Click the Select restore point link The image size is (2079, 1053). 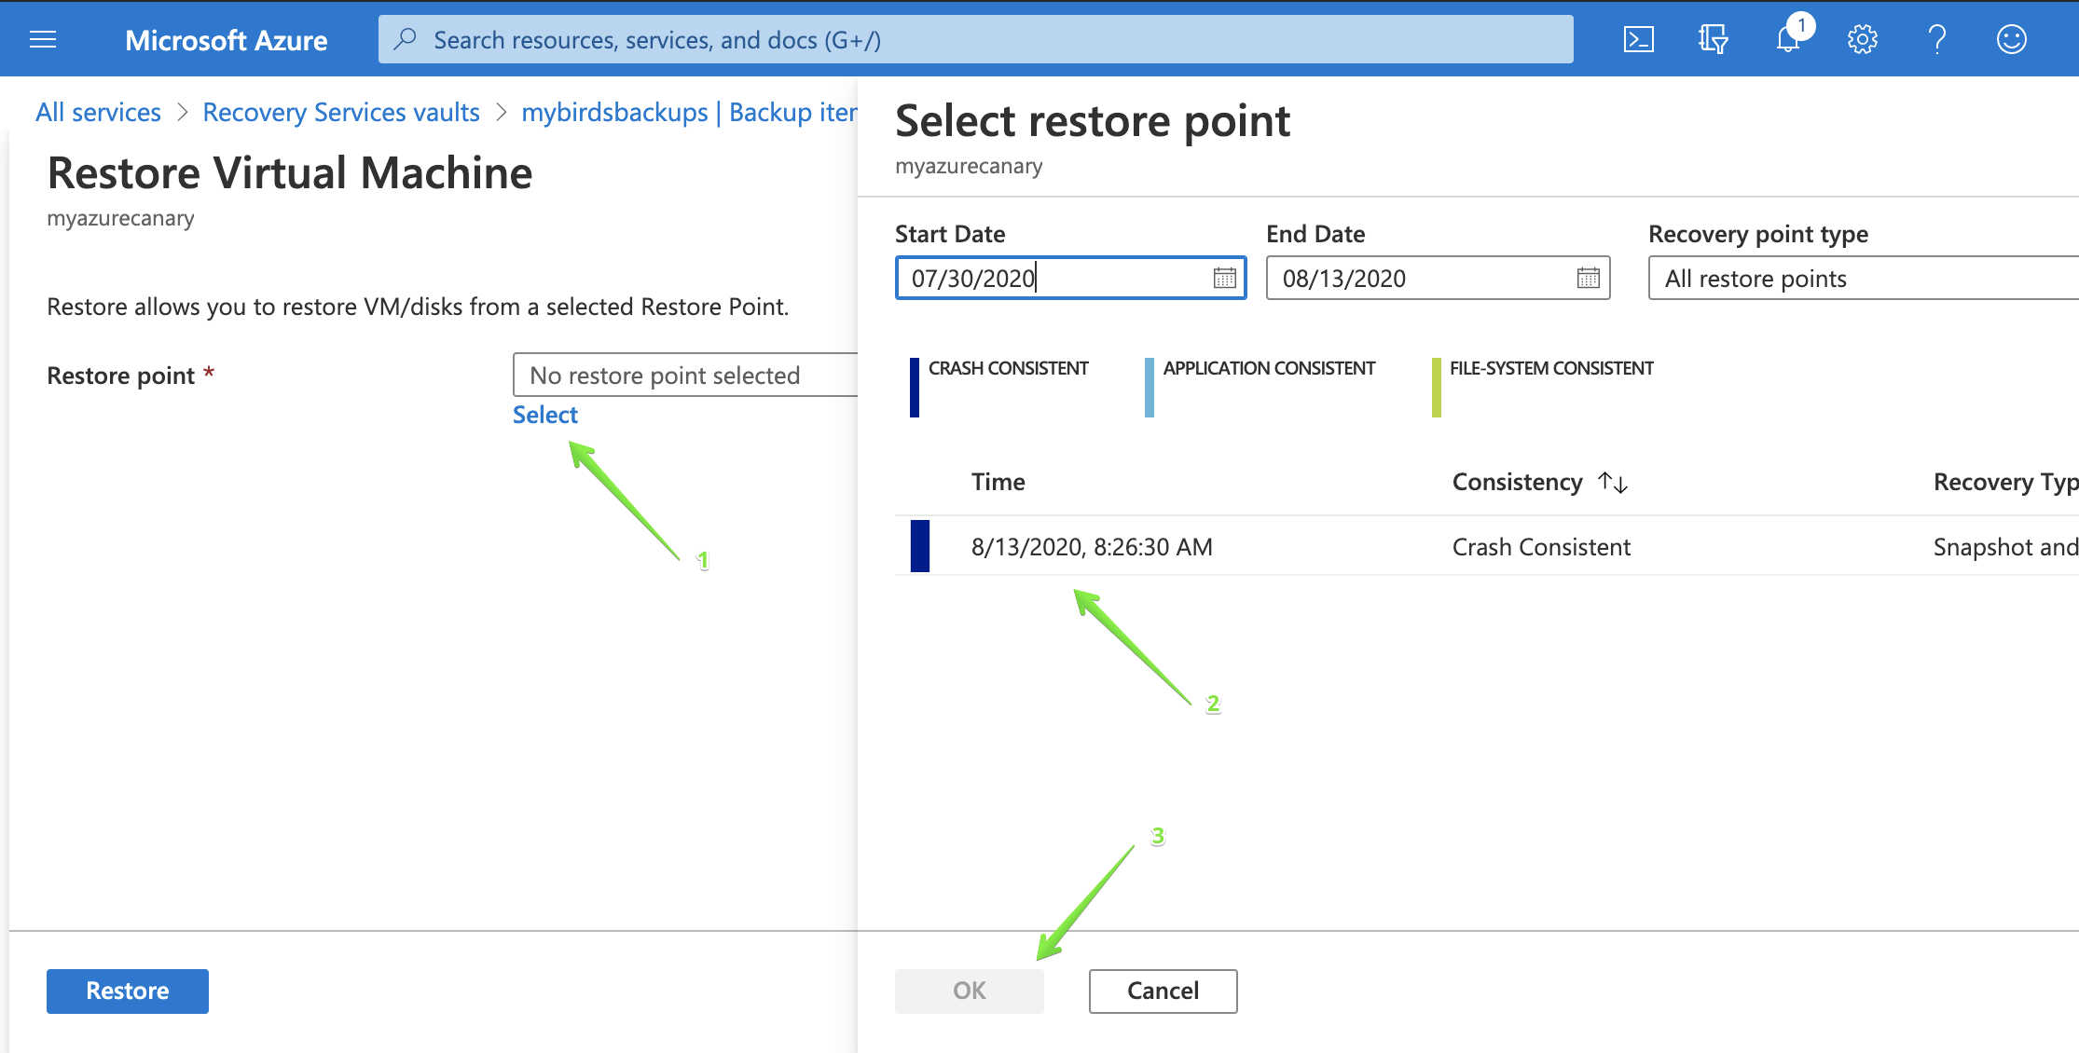[545, 415]
